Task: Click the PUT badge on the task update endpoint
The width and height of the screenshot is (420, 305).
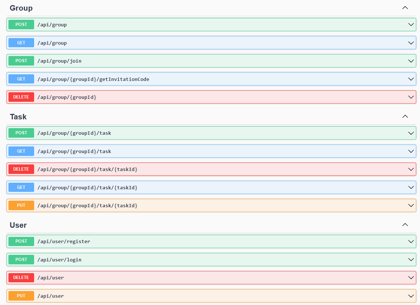Action: [21, 205]
